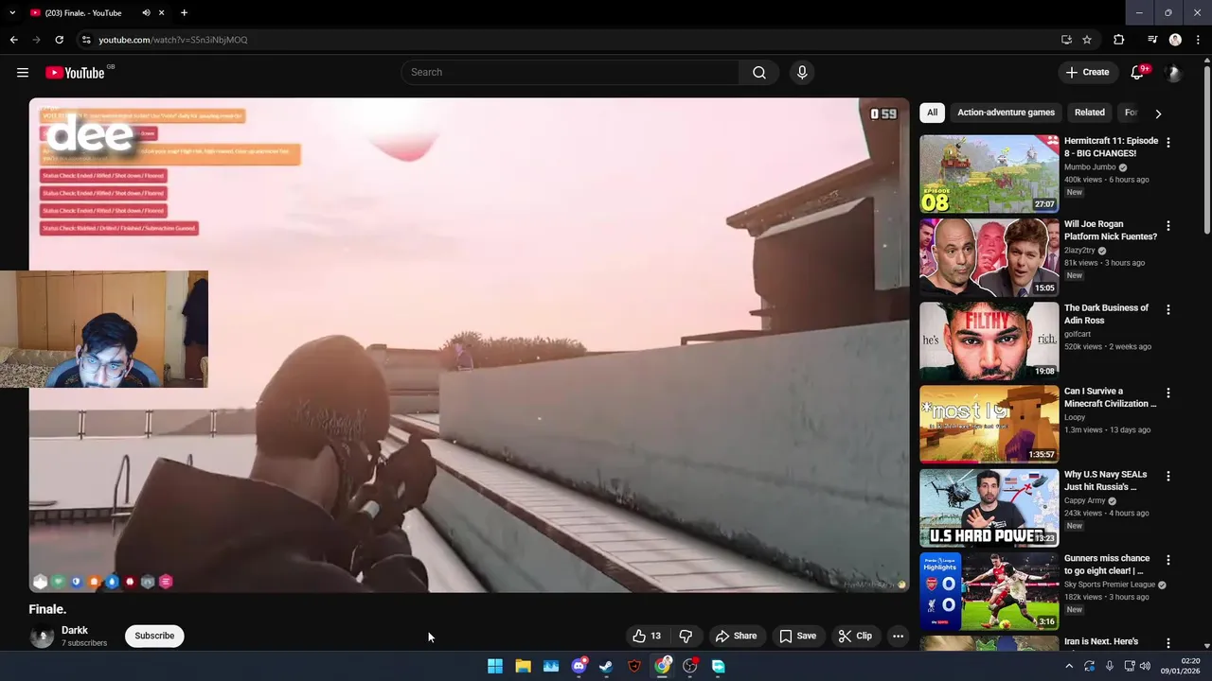Screen dimensions: 1212x681
Task: Open Chrome profile avatar in toolbar
Action: tap(1175, 40)
